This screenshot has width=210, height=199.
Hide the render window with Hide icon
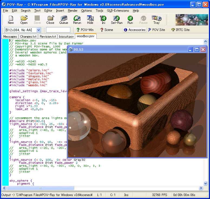click(x=90, y=20)
